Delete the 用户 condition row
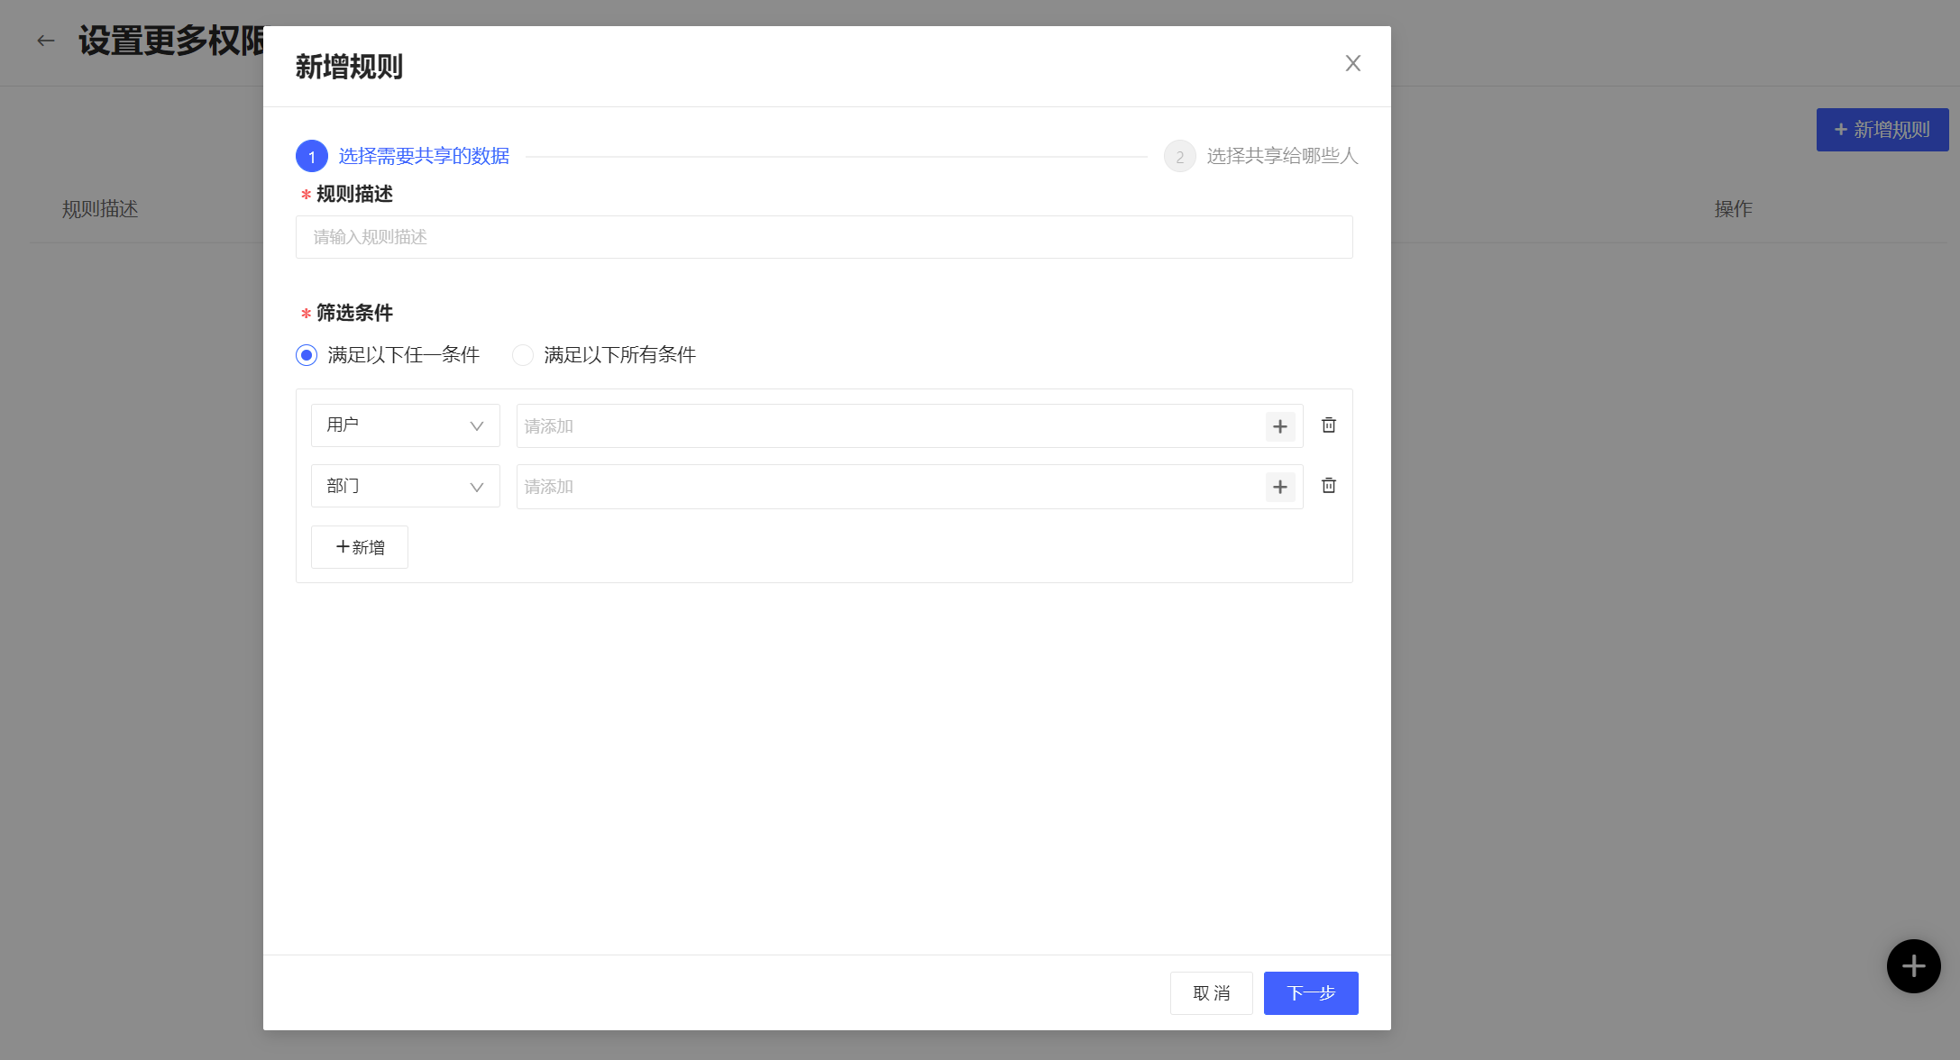 1328,425
